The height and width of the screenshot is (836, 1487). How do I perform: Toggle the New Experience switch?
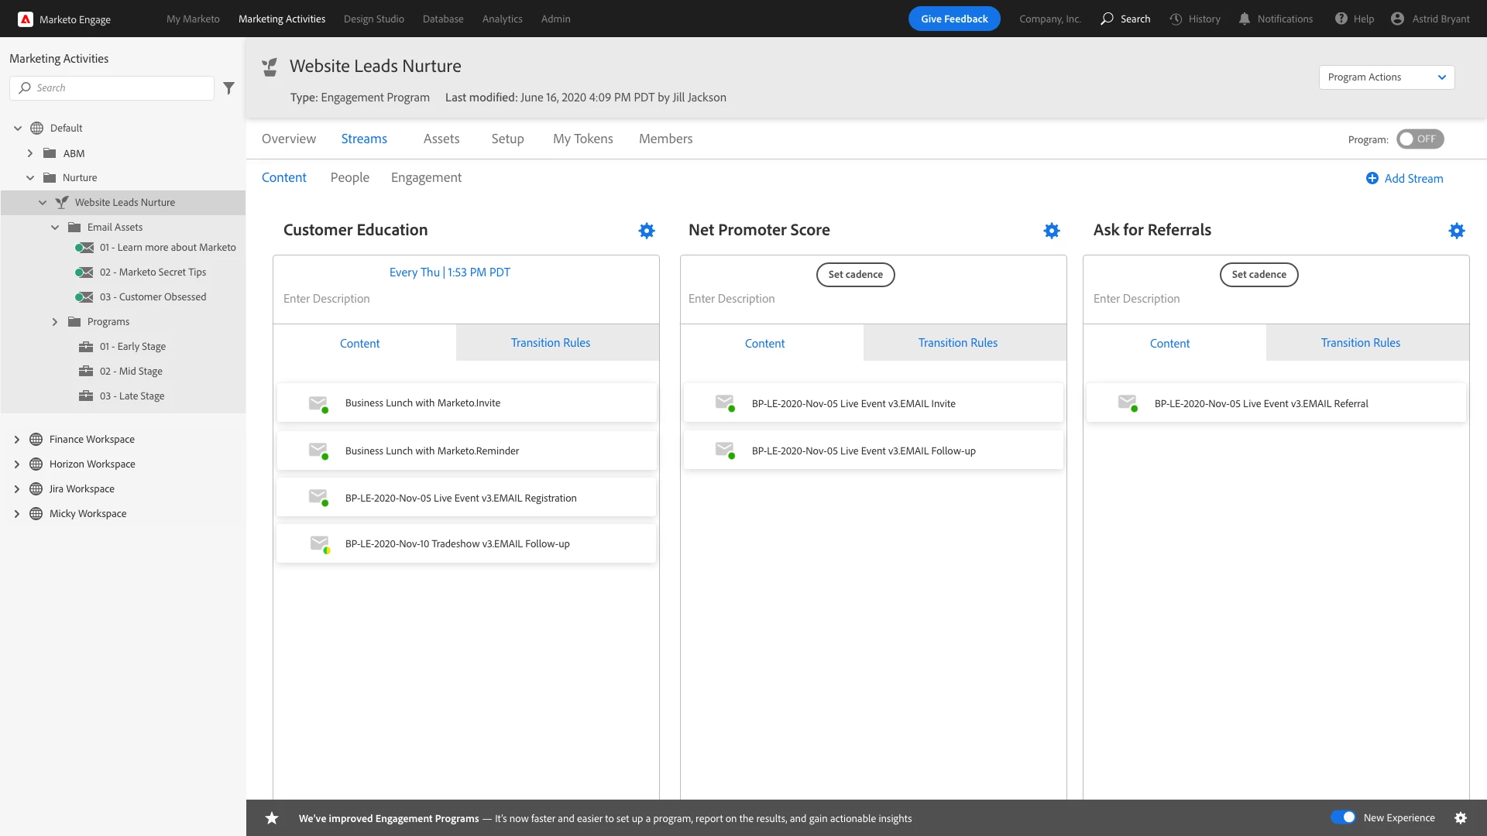point(1343,817)
